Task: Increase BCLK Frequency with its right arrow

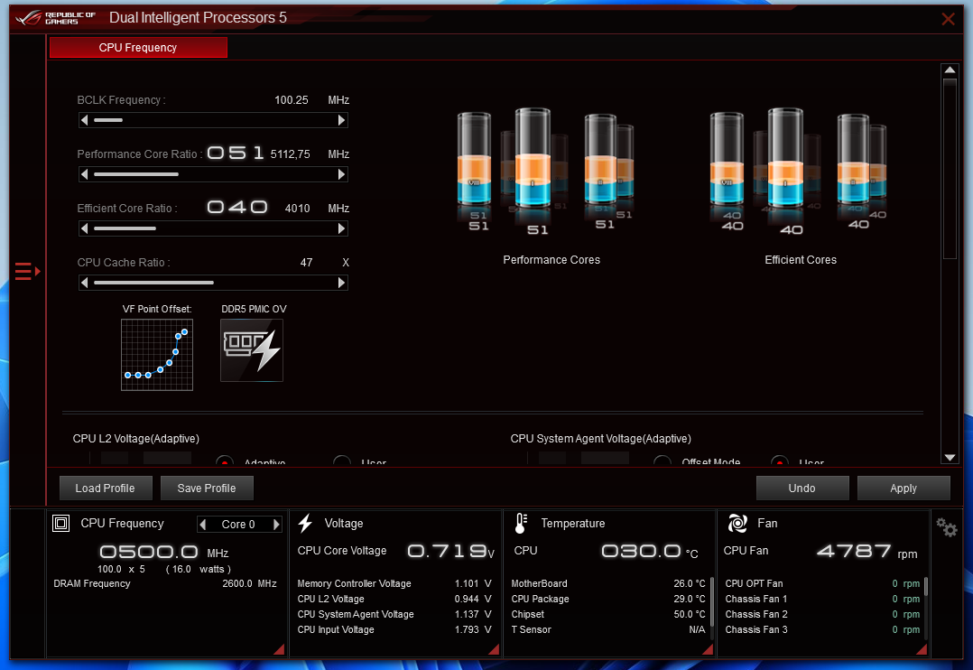Action: (x=341, y=120)
